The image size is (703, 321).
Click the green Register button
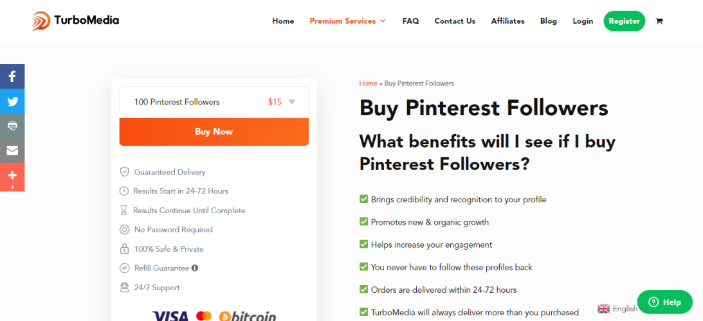click(624, 21)
